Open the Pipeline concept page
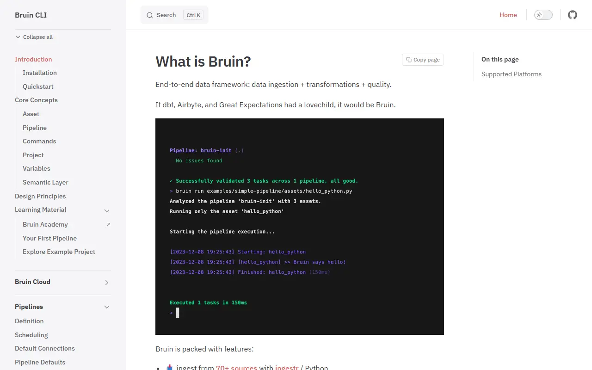 pos(35,128)
